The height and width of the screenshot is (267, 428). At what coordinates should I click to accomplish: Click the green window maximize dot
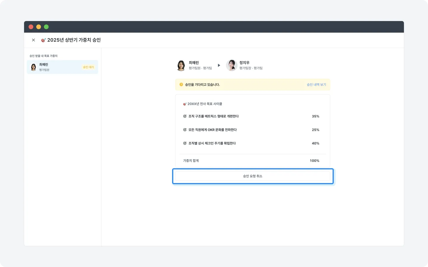pyautogui.click(x=46, y=27)
